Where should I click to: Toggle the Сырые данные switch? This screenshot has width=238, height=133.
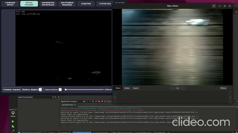60,89
